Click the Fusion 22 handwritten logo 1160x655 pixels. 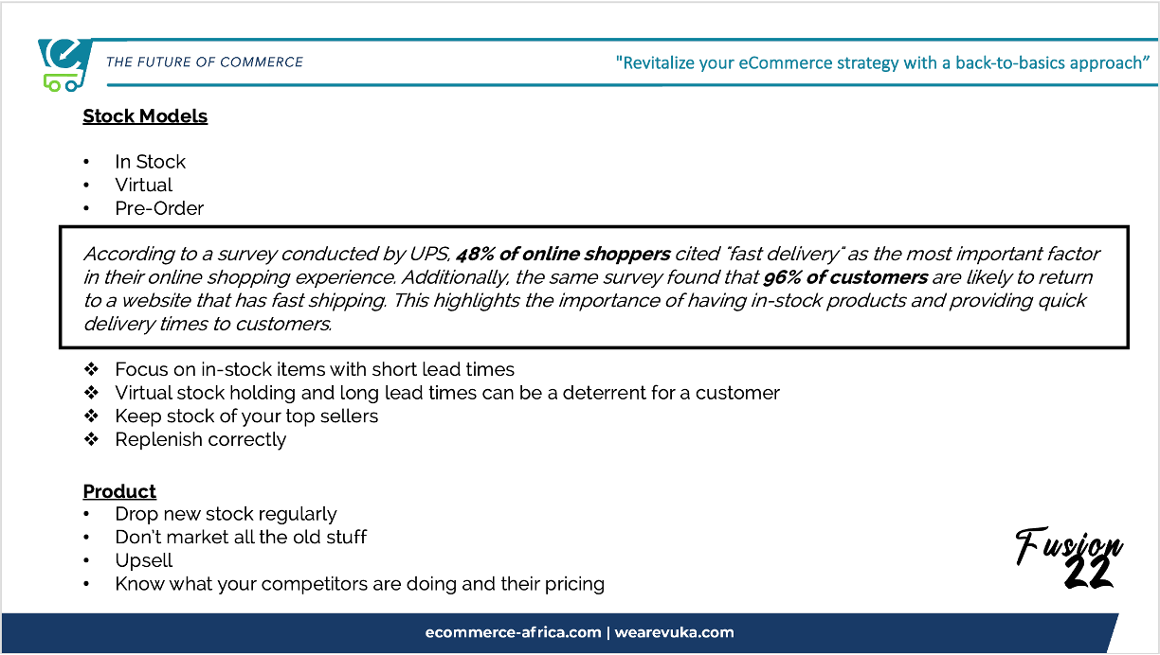click(1070, 558)
